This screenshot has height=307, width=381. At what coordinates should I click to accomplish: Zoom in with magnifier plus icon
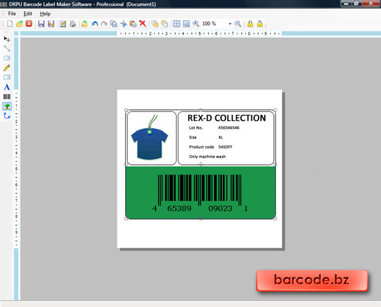[196, 23]
